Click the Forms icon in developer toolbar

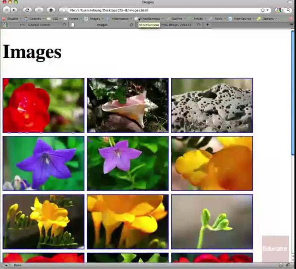point(65,19)
